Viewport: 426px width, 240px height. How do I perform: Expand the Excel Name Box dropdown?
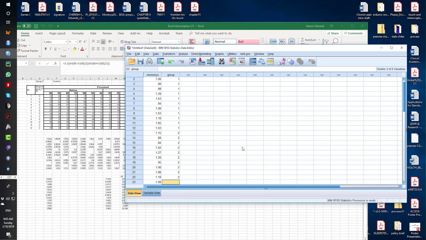pos(26,63)
